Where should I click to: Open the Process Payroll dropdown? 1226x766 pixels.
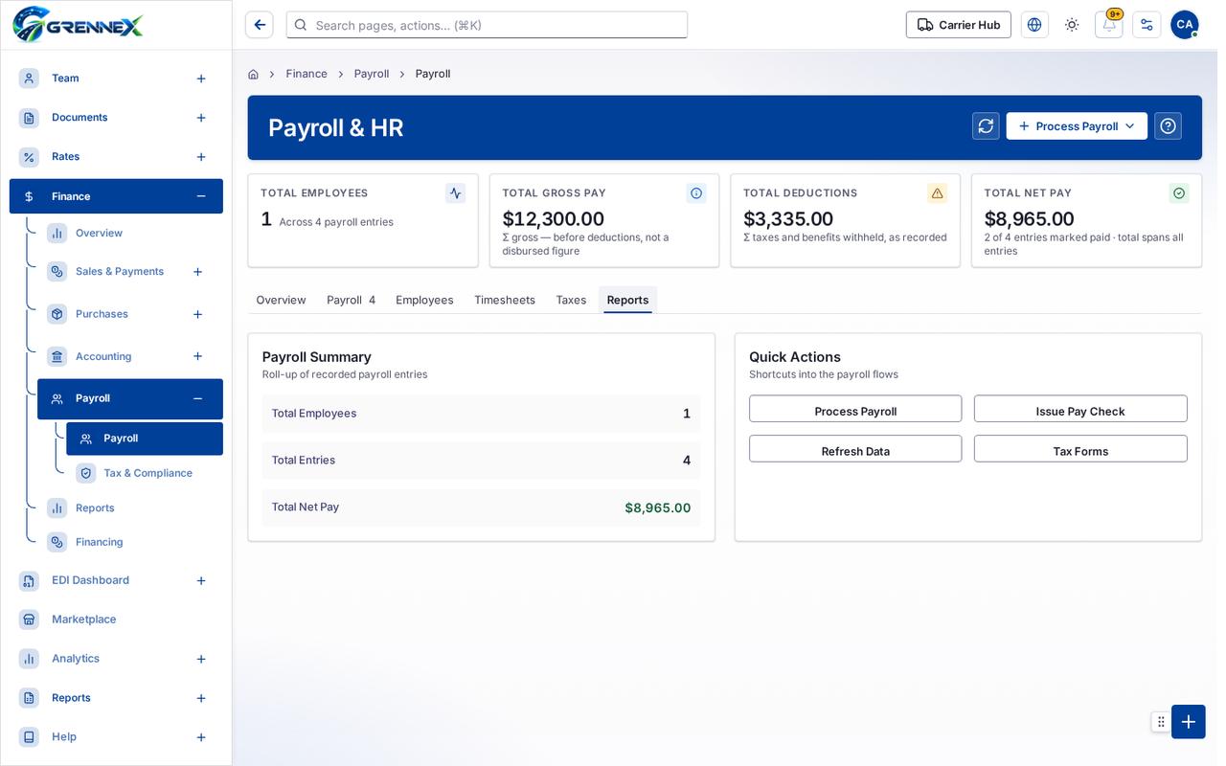click(1077, 126)
